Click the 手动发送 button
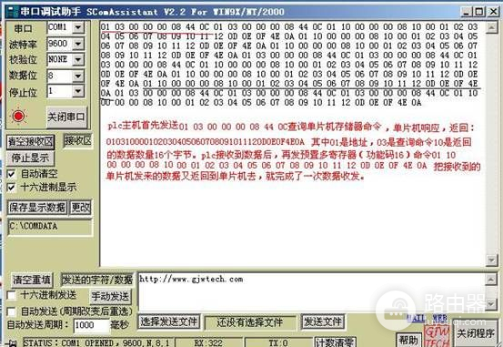503x347 pixels. [110, 297]
